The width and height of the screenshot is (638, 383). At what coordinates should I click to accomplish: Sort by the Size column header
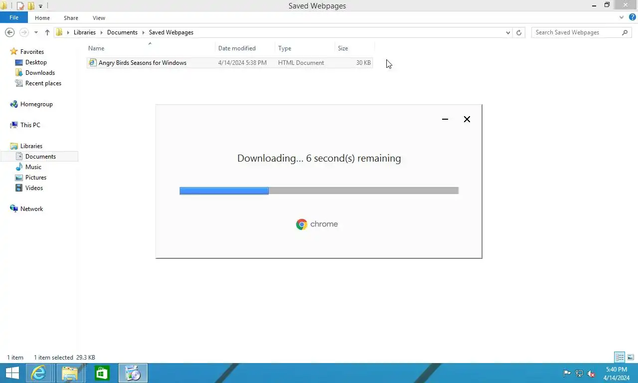(x=354, y=48)
